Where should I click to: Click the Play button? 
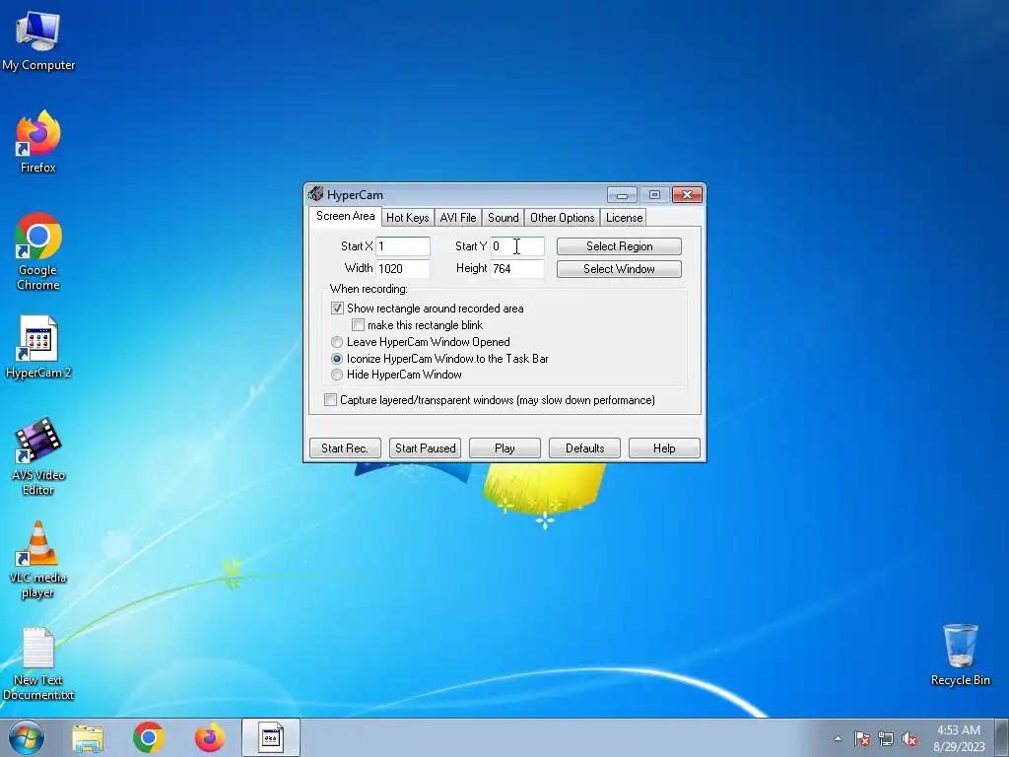[504, 448]
